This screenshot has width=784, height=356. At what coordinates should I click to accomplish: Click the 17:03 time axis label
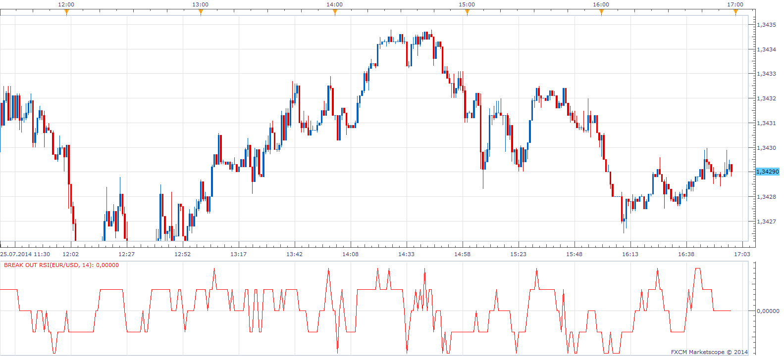pyautogui.click(x=742, y=254)
